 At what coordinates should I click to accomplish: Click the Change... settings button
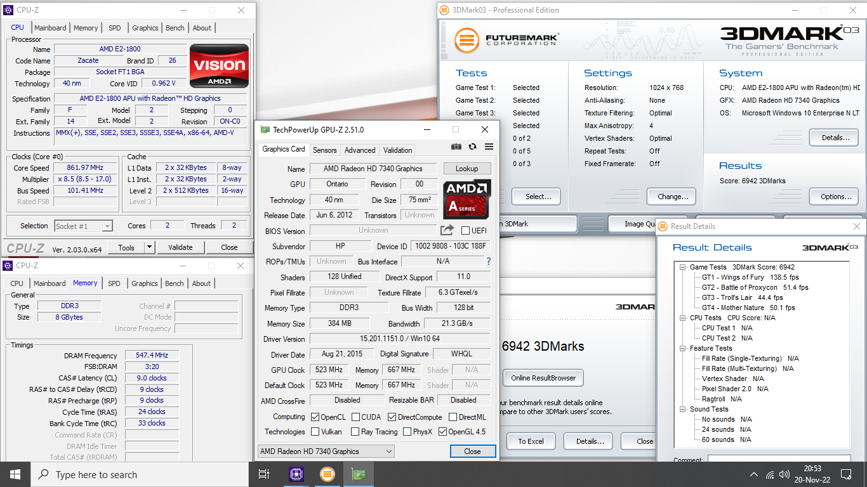click(x=672, y=197)
